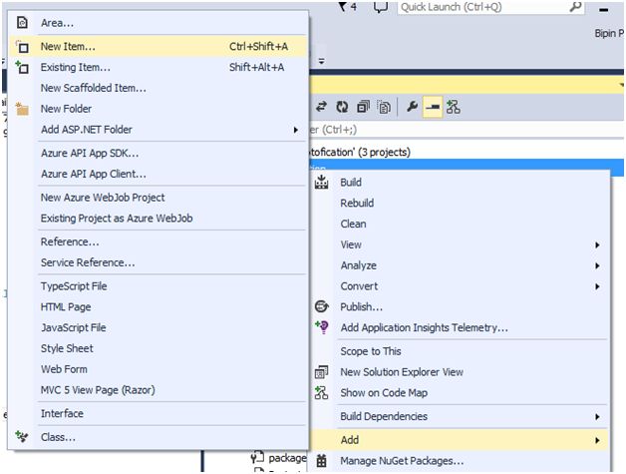This screenshot has height=474, width=626.
Task: Click the Existing Item icon
Action: pyautogui.click(x=22, y=67)
